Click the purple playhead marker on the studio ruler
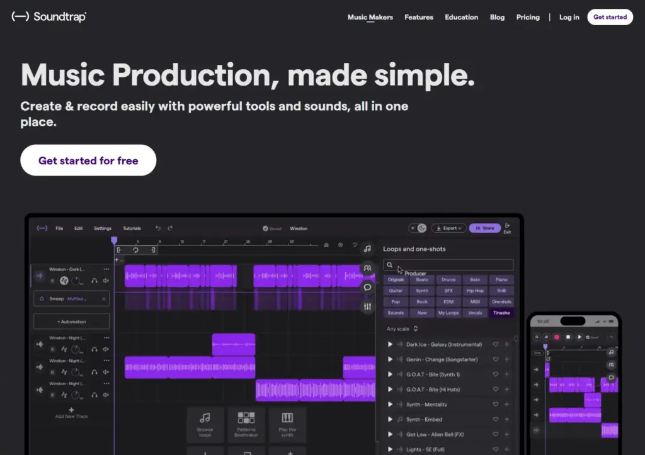This screenshot has height=455, width=645. [114, 240]
